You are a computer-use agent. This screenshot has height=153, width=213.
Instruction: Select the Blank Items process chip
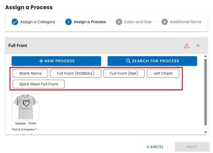[x=30, y=73]
